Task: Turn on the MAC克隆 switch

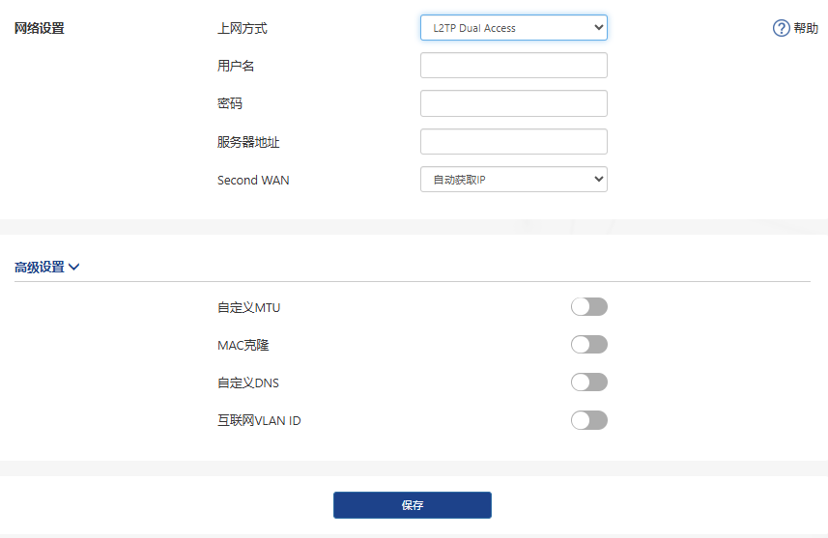Action: click(x=588, y=345)
